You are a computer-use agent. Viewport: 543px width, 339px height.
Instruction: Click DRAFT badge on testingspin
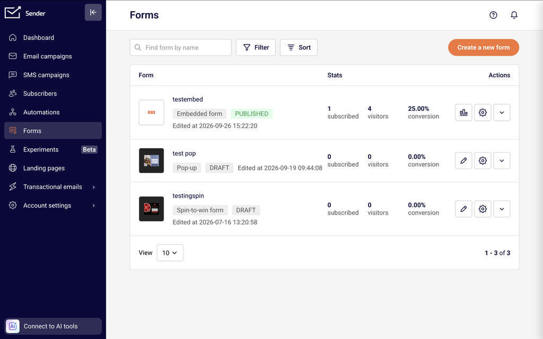pyautogui.click(x=246, y=210)
